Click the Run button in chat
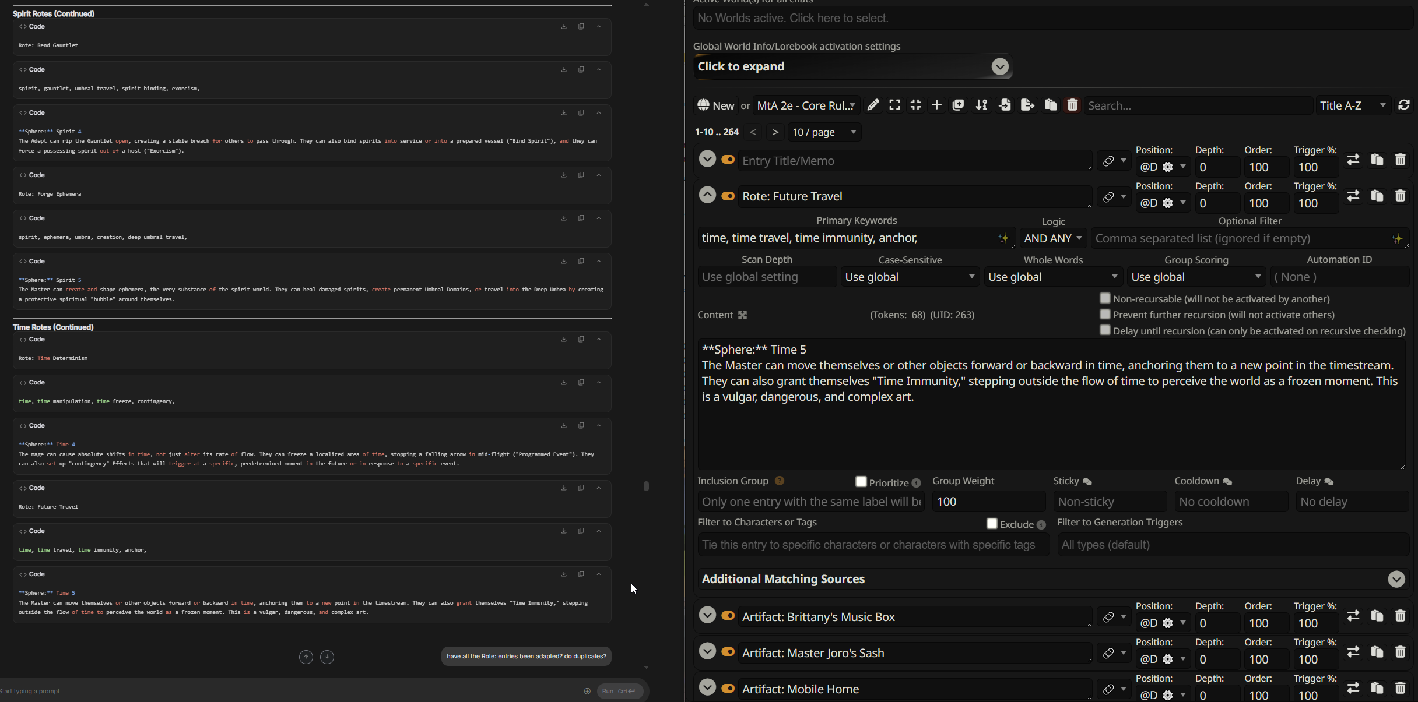1418x702 pixels. click(x=620, y=692)
